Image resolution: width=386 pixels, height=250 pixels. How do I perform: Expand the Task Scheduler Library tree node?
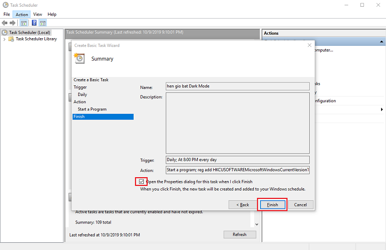click(x=4, y=39)
